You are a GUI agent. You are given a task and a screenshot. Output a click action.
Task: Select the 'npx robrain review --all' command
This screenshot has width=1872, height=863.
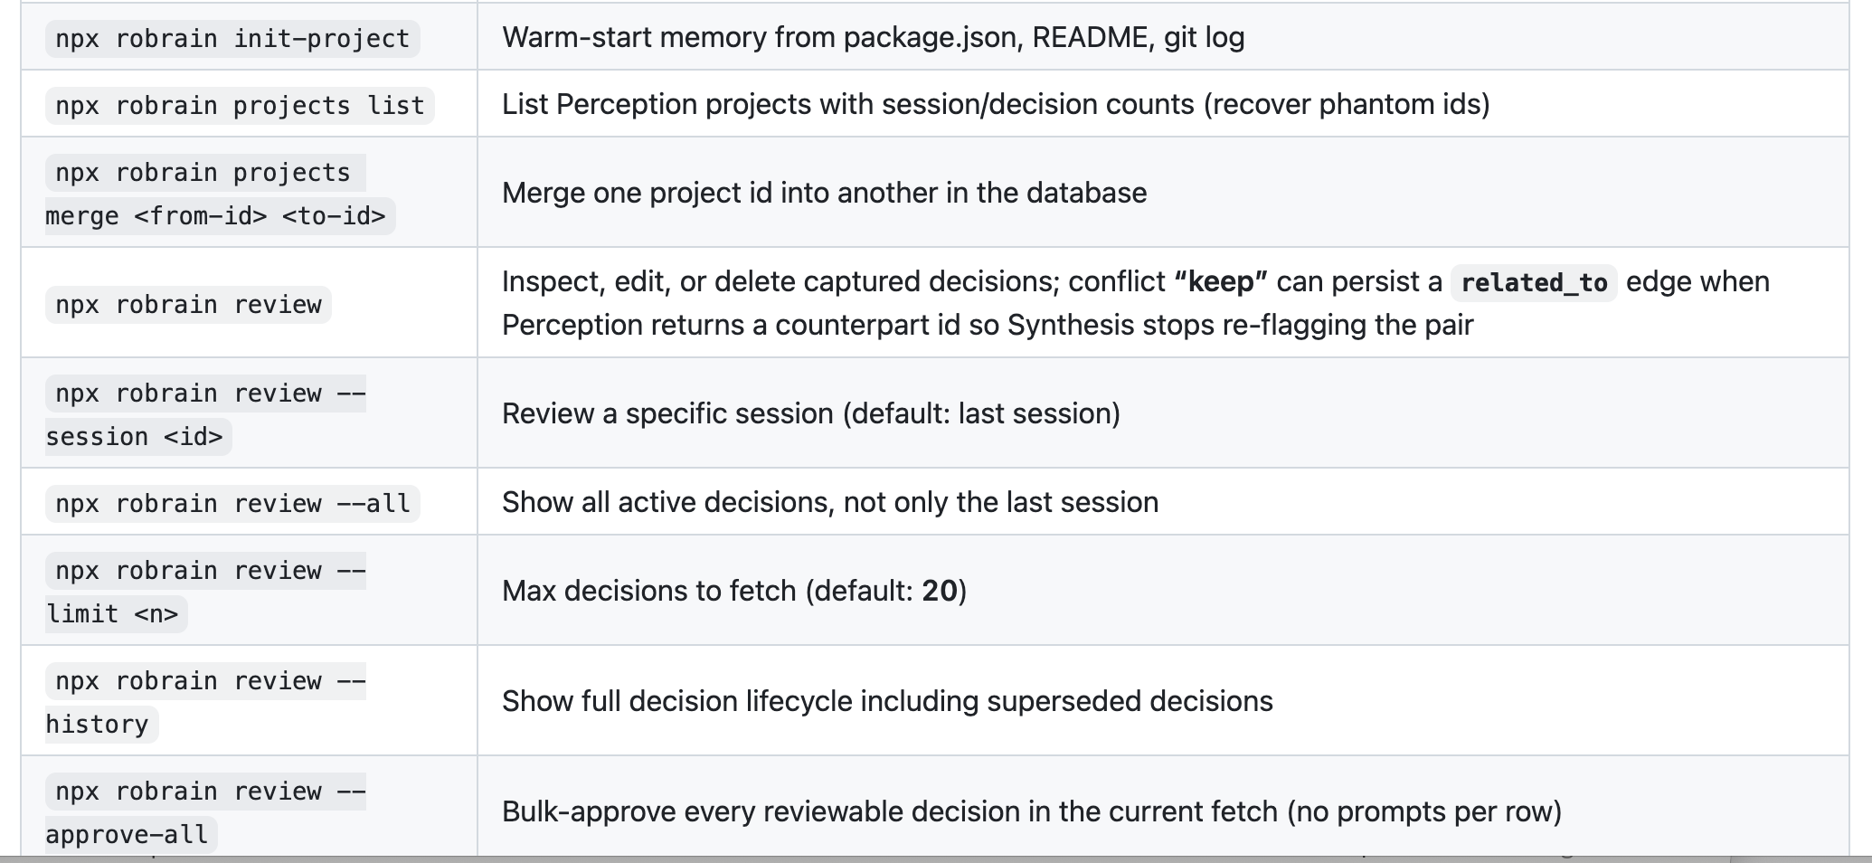(x=232, y=503)
